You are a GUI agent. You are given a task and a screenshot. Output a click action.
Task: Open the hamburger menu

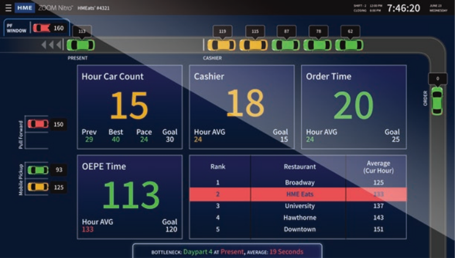click(8, 8)
